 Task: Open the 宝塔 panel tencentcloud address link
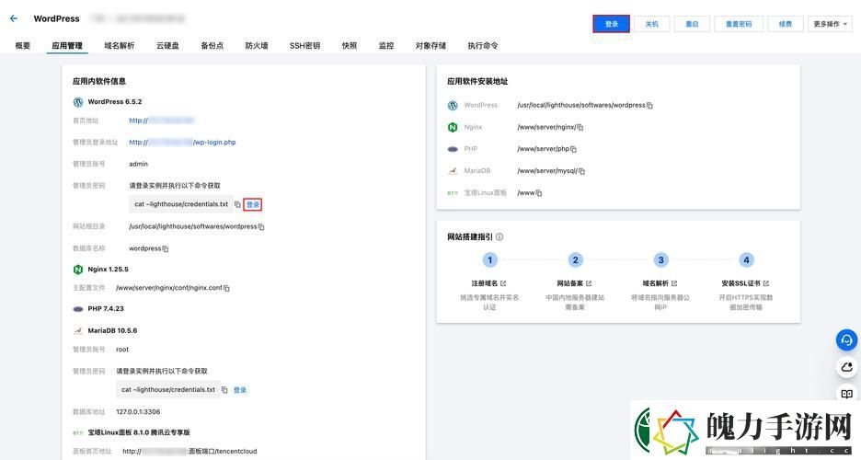pos(189,451)
